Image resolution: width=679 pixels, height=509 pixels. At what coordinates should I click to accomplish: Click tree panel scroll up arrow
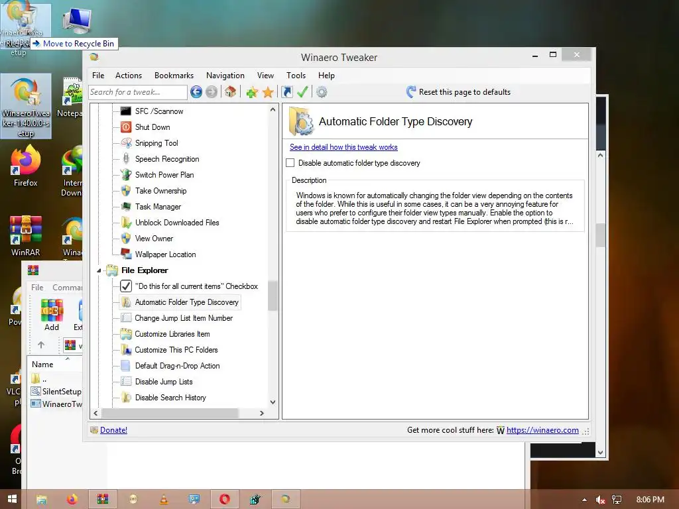pyautogui.click(x=273, y=110)
